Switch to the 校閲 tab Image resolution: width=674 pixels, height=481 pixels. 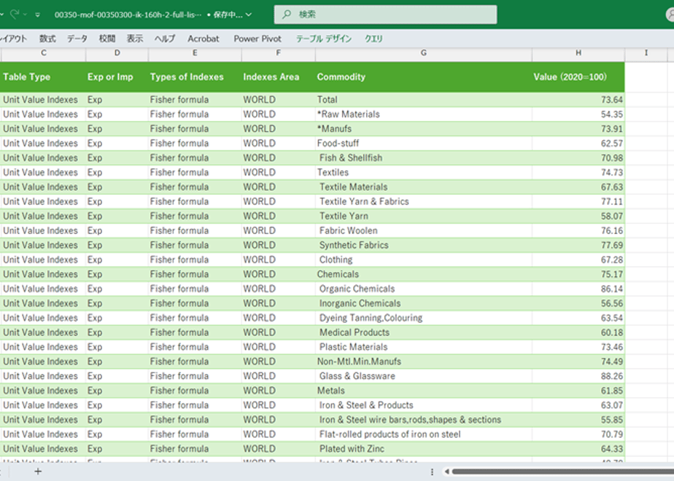[107, 39]
